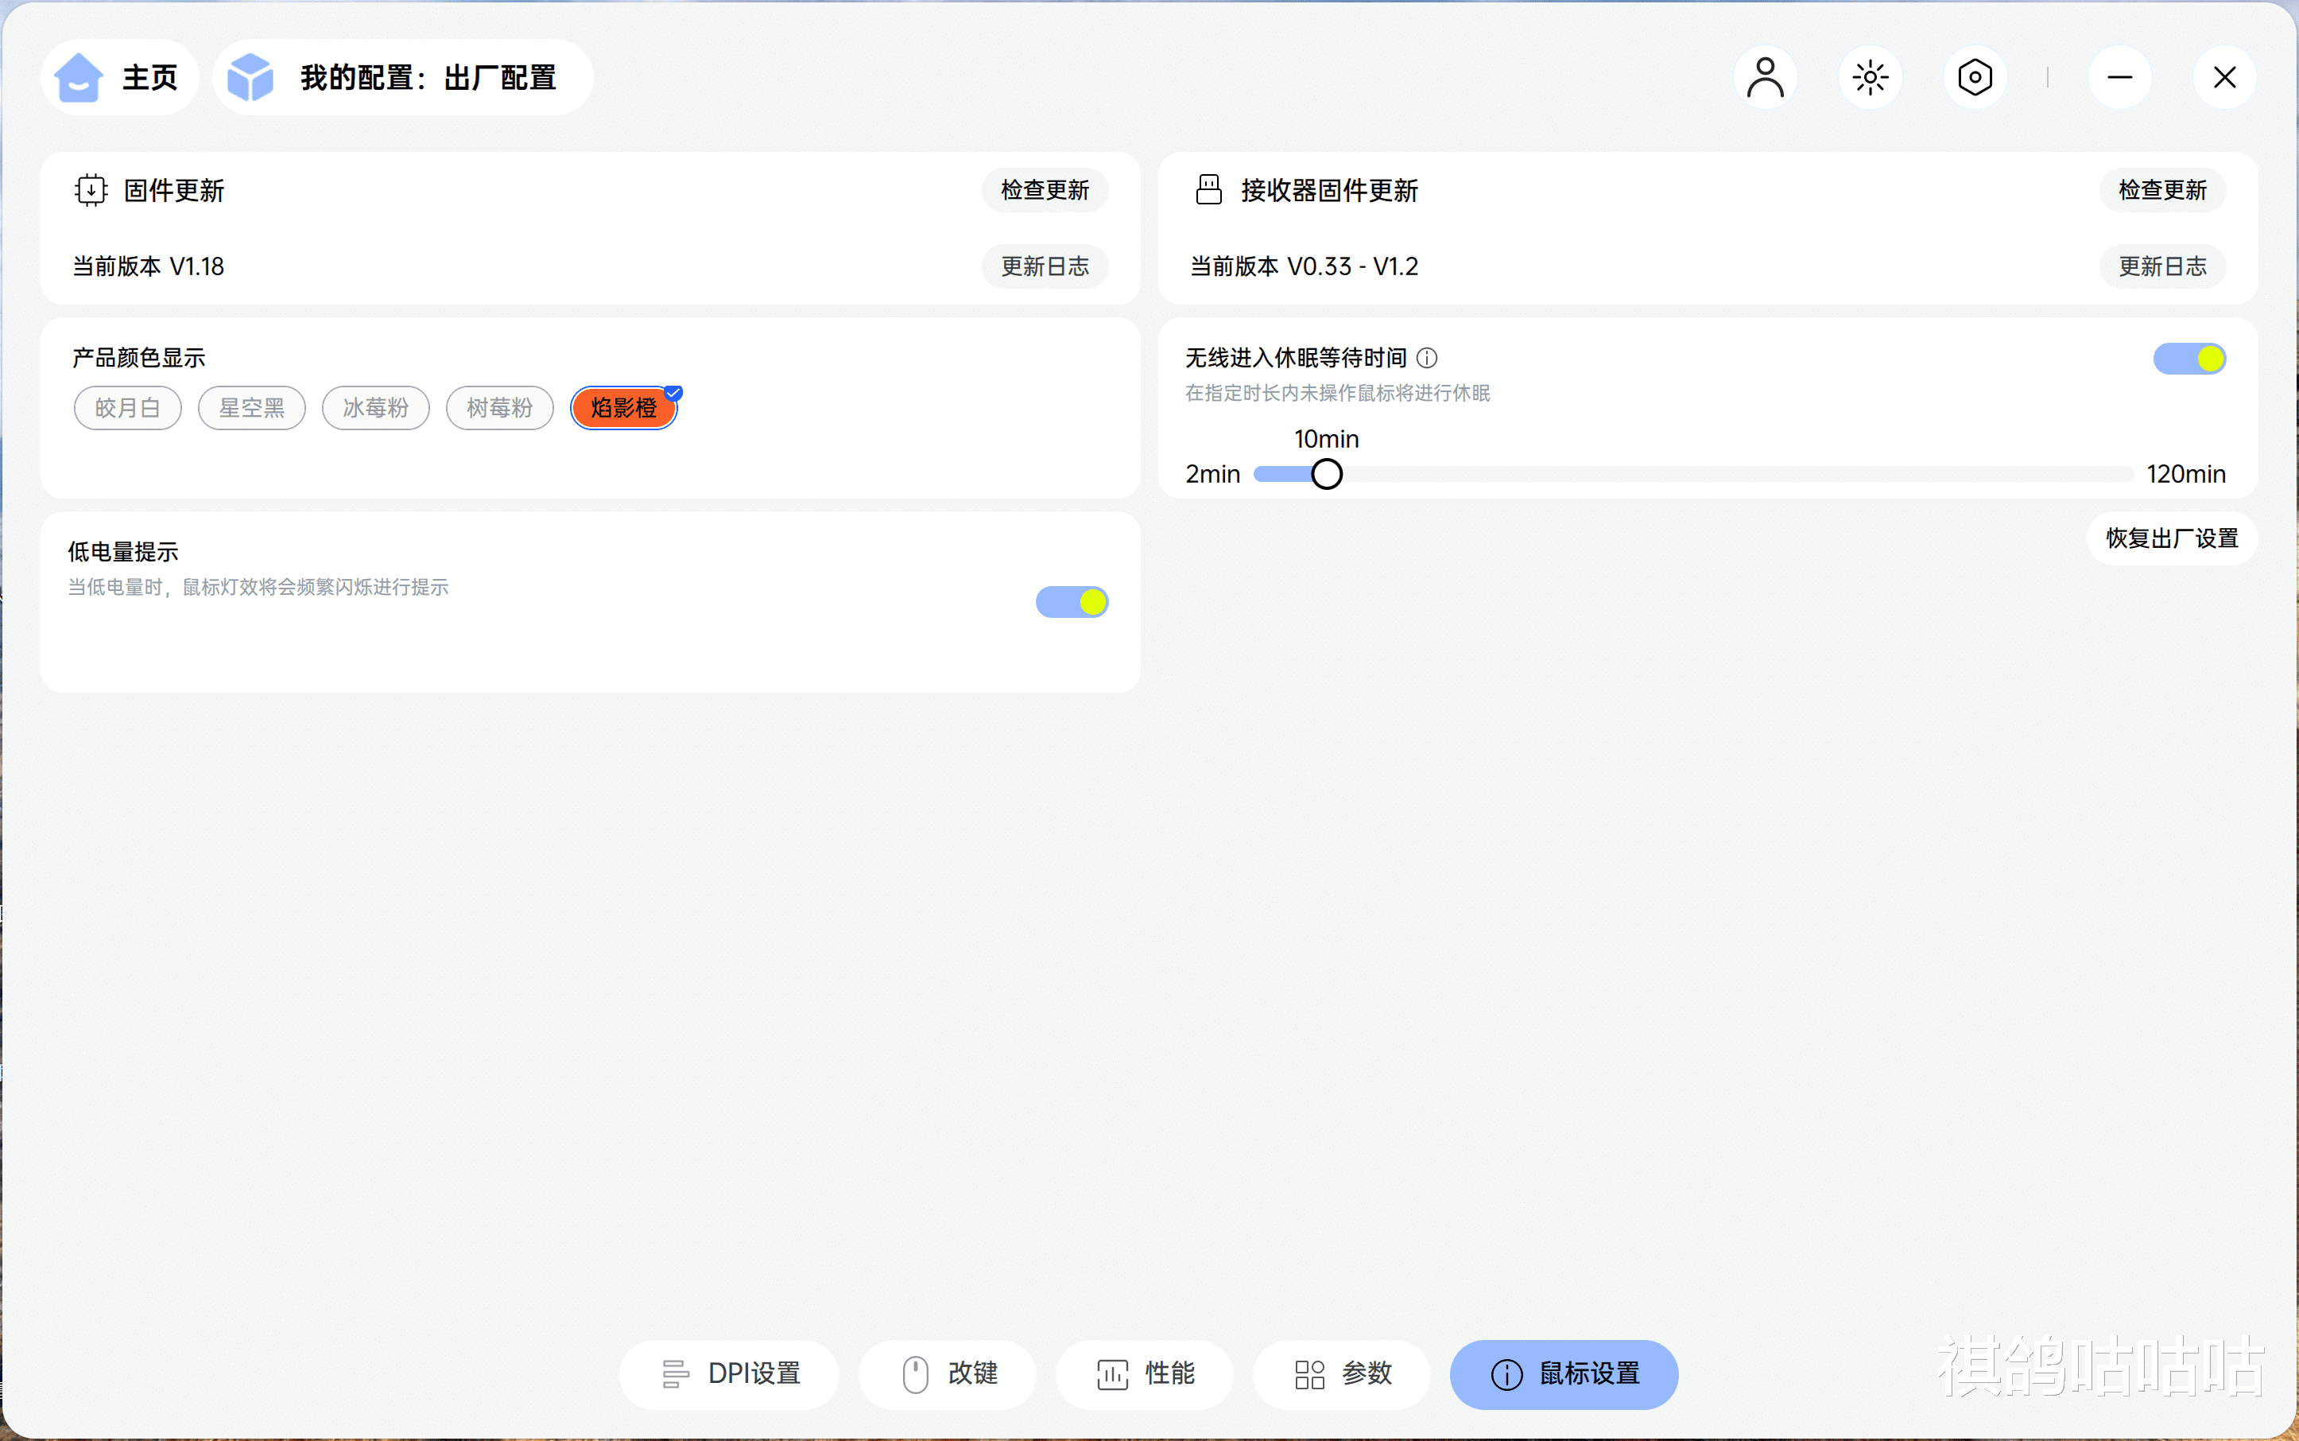Click the sleep time slider handle

click(1326, 474)
